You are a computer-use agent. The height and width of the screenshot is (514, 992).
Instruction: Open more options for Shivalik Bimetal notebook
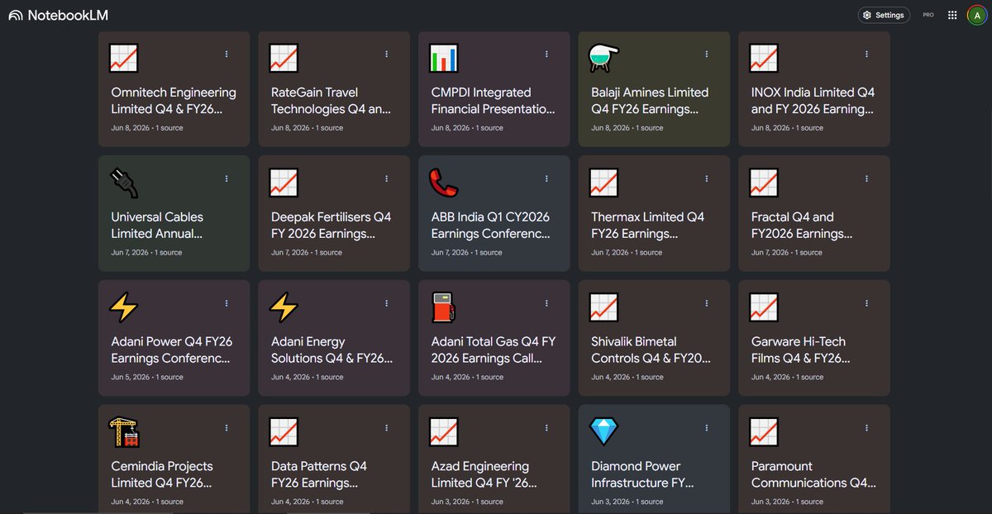pyautogui.click(x=707, y=303)
